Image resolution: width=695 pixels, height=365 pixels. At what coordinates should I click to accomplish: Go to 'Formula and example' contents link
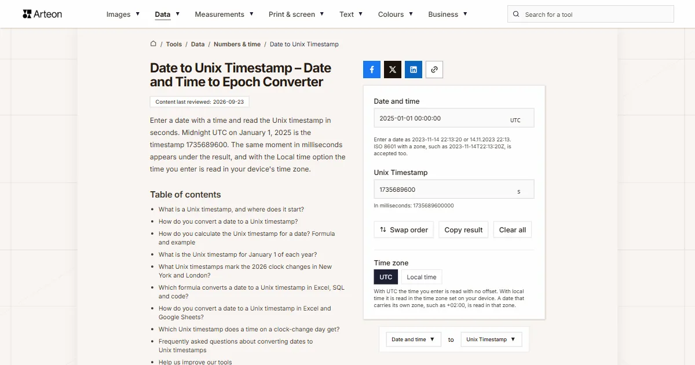[247, 238]
